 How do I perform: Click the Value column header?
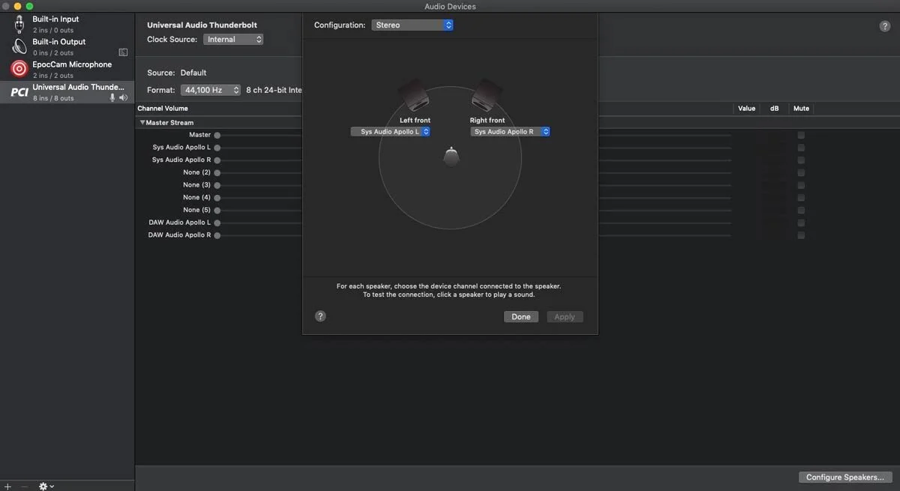(747, 109)
